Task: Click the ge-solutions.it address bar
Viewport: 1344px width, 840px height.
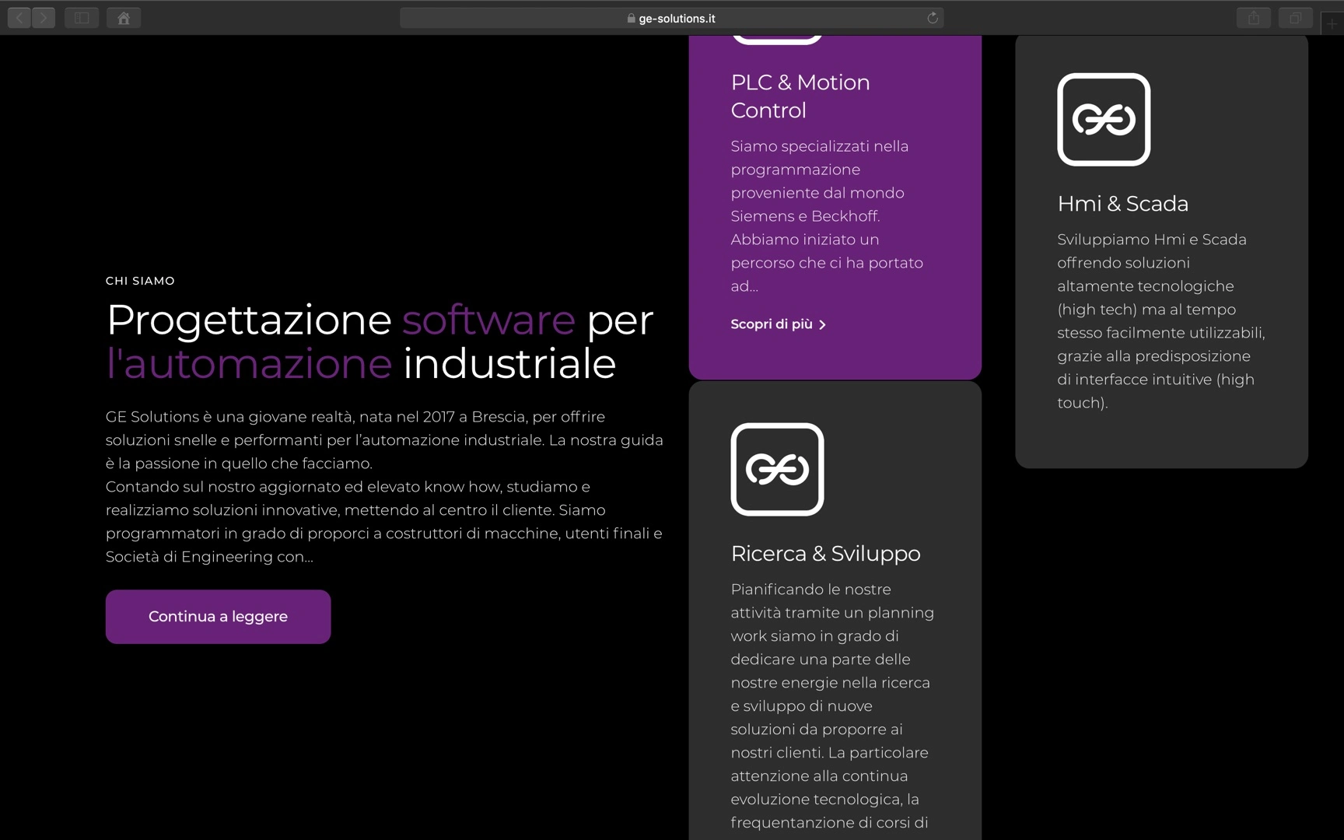Action: tap(671, 18)
